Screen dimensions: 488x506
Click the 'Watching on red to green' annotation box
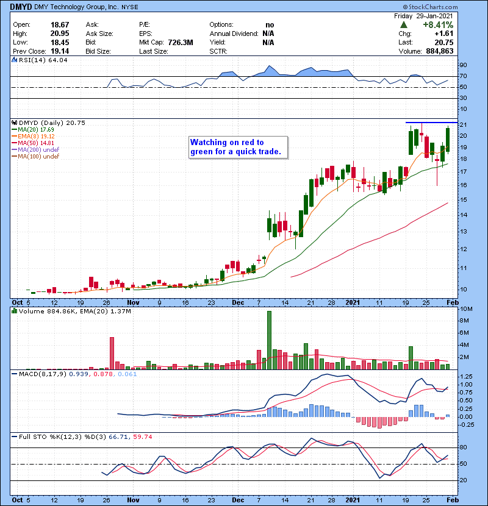(x=238, y=147)
